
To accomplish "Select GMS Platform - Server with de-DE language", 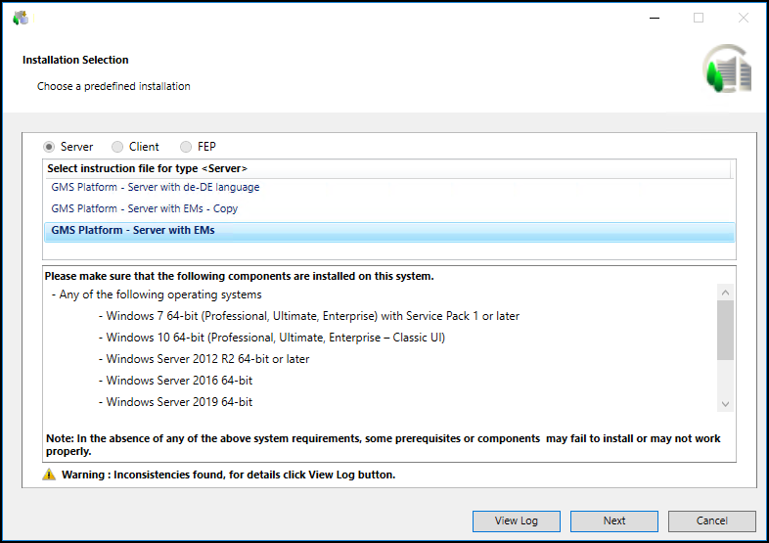I will (156, 187).
